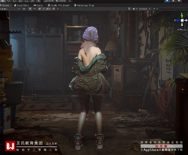Image resolution: width=188 pixels, height=155 pixels.
Task: Toggle scene audio speaker icon
Action: coord(35,9)
